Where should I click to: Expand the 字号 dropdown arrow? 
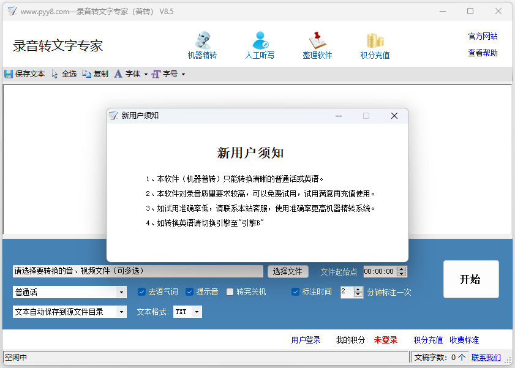[x=183, y=75]
